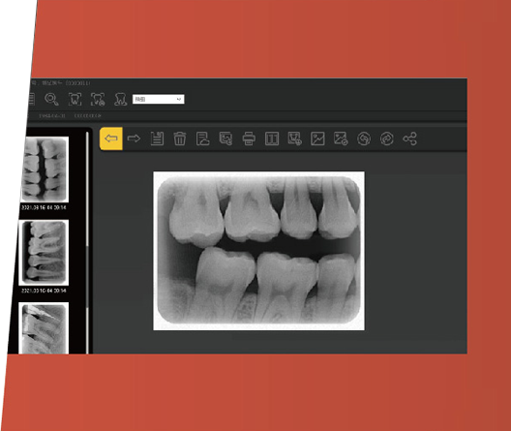Open the image histogram chart icon
The image size is (511, 431).
(317, 139)
